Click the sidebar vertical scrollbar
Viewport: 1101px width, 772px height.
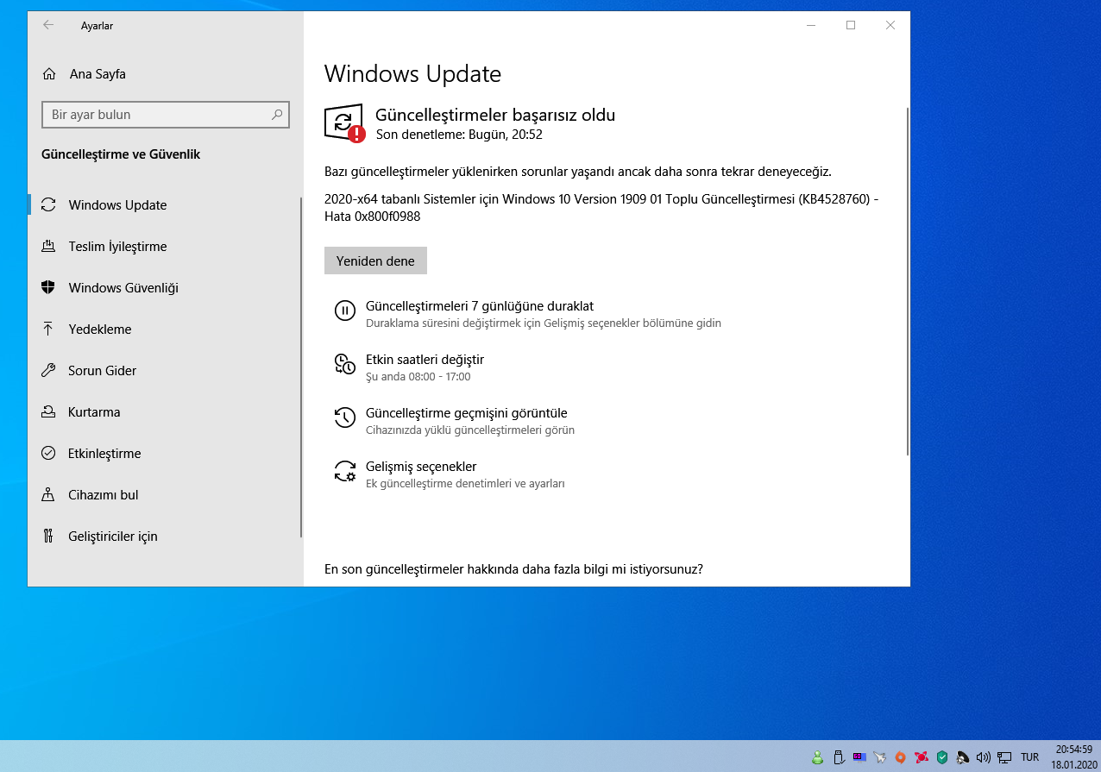pos(301,367)
